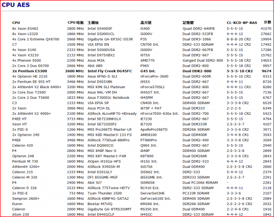Click the 27662 score value
The image size is (274, 217).
coord(266,34)
